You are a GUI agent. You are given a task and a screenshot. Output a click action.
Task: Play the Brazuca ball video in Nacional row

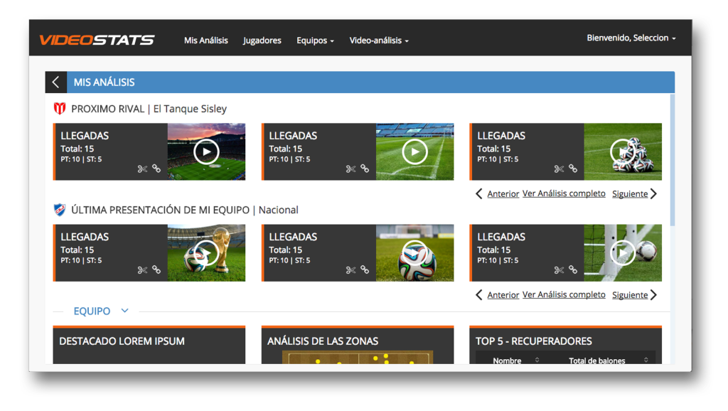tap(414, 252)
